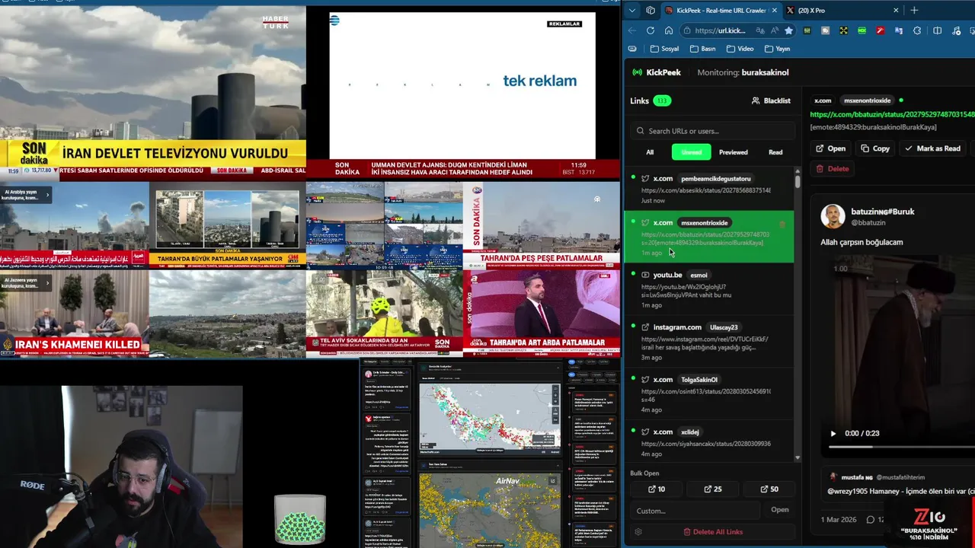Viewport: 975px width, 548px height.
Task: Select the x.com link from xclidej
Action: (709, 441)
